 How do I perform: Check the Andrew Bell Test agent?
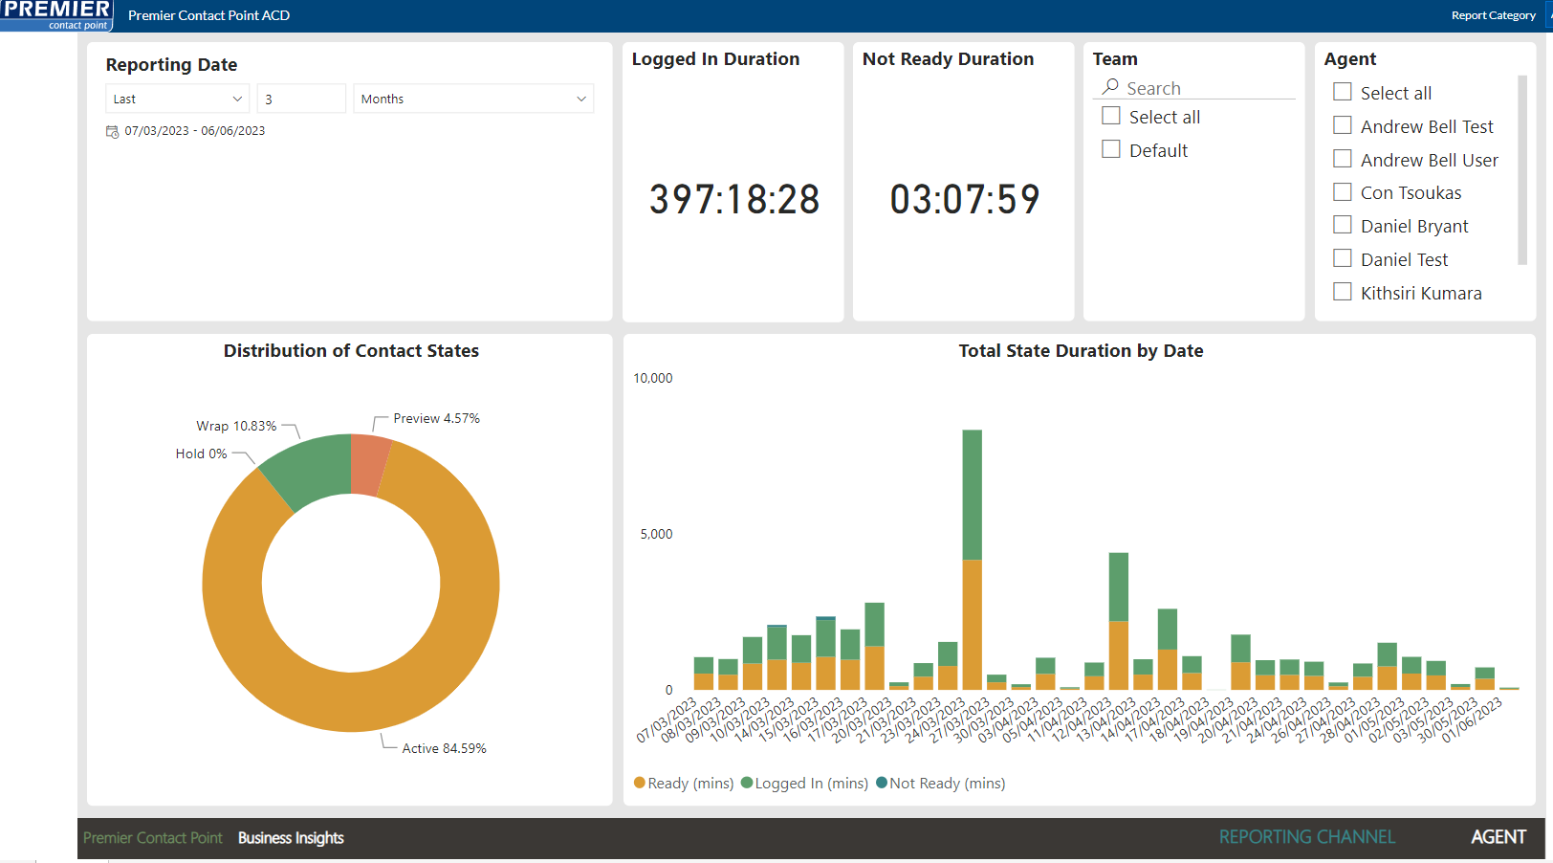1343,125
